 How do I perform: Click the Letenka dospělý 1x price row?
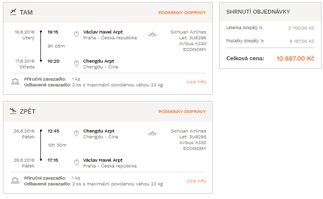(x=270, y=28)
